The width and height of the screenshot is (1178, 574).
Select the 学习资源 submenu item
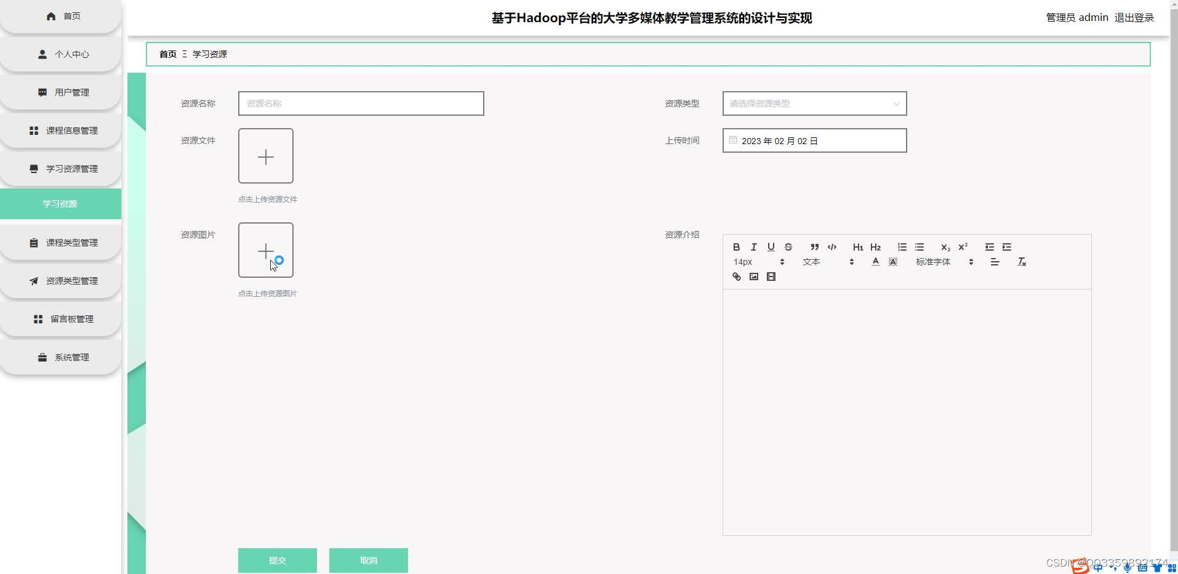pos(60,204)
